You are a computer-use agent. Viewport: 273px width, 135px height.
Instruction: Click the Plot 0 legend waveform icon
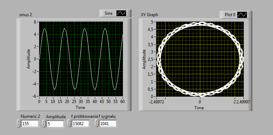[x=242, y=15]
